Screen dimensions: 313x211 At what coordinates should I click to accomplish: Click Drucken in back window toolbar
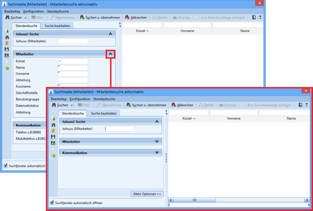[x=182, y=17]
